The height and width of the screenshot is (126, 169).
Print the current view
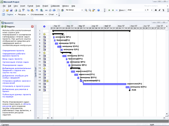coord(16,10)
